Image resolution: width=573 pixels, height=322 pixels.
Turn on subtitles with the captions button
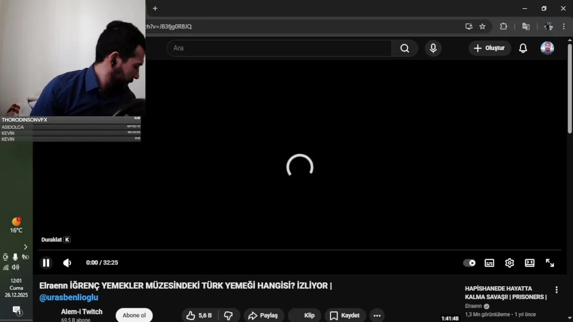(489, 263)
